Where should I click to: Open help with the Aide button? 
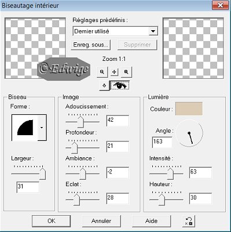pyautogui.click(x=151, y=221)
